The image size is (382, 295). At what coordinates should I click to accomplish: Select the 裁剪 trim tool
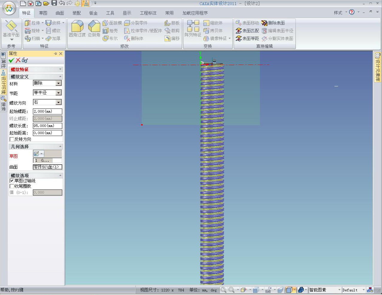(x=172, y=31)
